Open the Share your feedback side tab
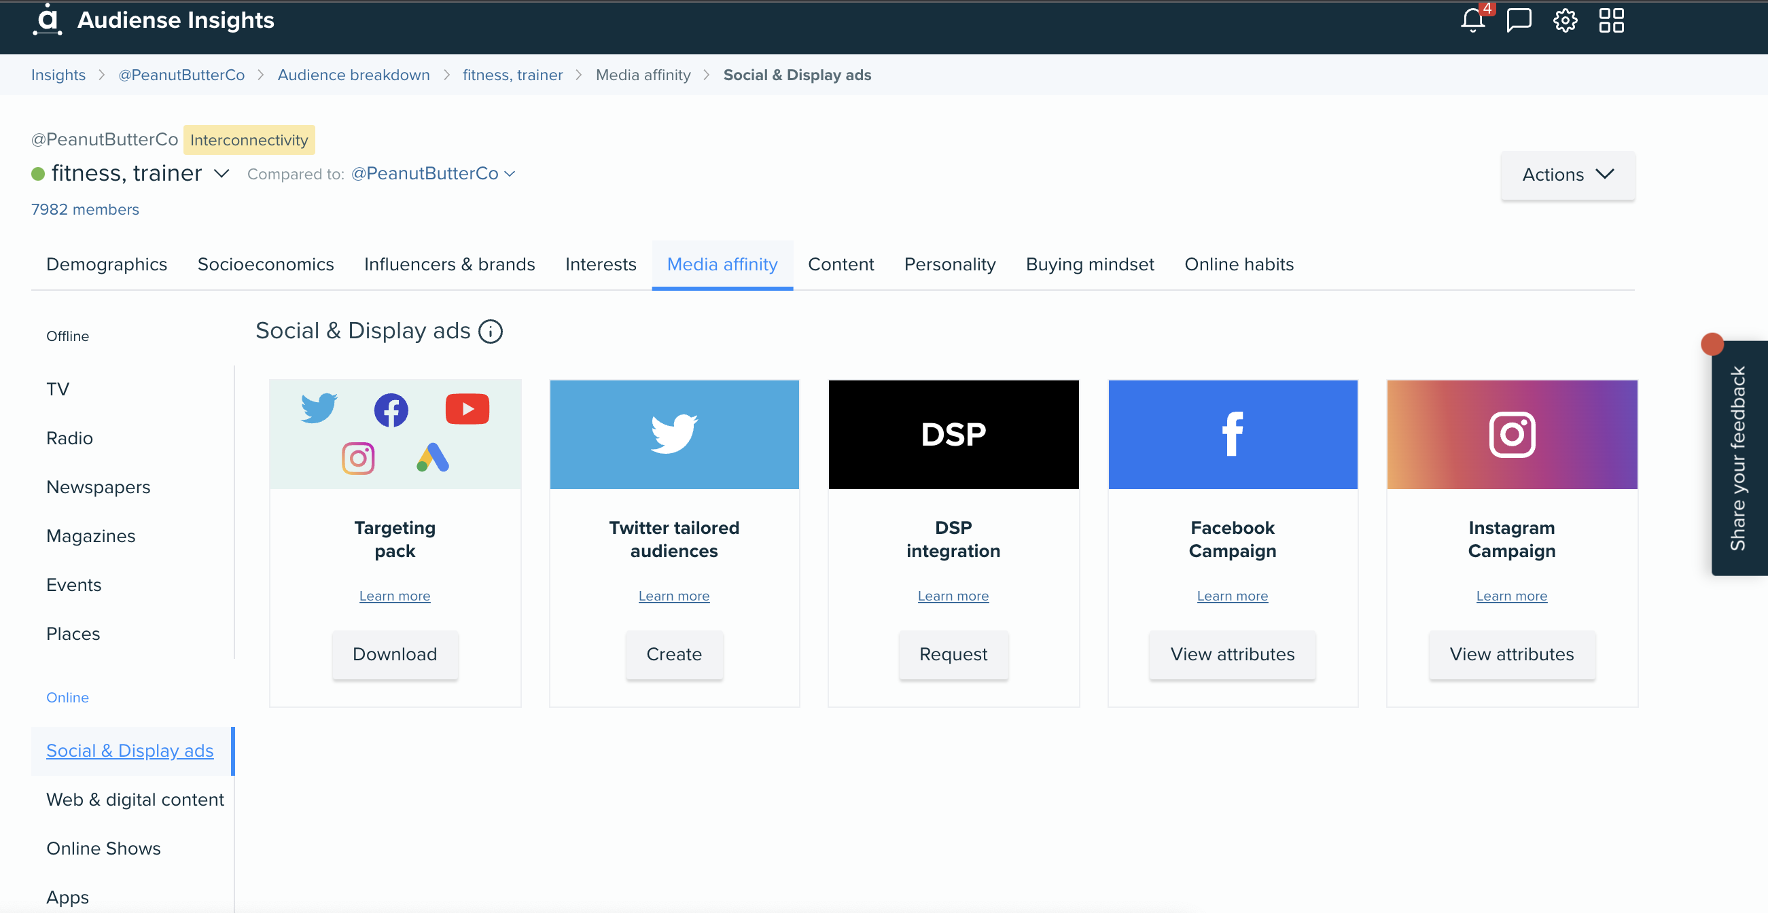The width and height of the screenshot is (1768, 913). (x=1739, y=459)
